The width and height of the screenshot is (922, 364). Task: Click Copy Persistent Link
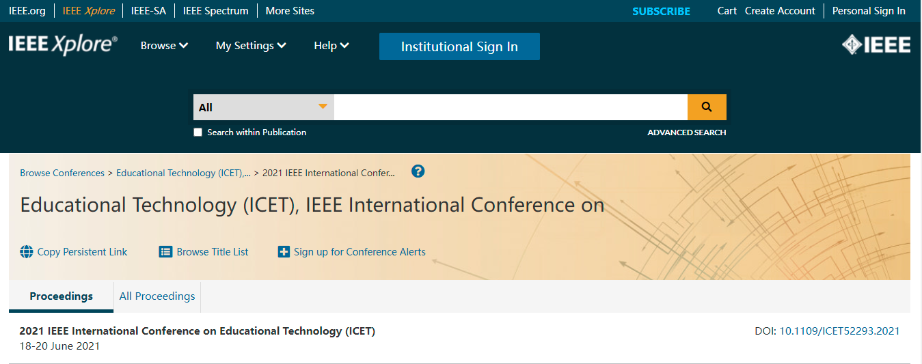coord(82,252)
